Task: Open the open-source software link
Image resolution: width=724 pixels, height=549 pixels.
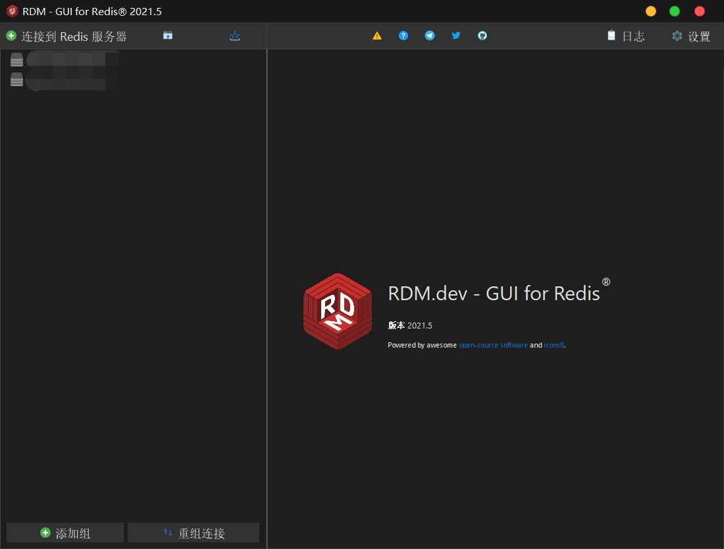Action: point(493,345)
